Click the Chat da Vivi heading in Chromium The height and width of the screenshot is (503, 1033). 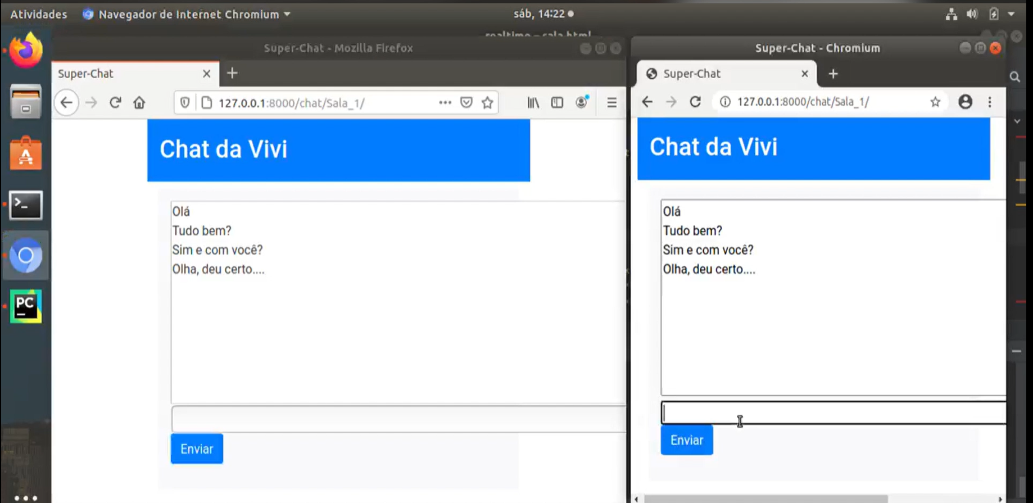(713, 147)
